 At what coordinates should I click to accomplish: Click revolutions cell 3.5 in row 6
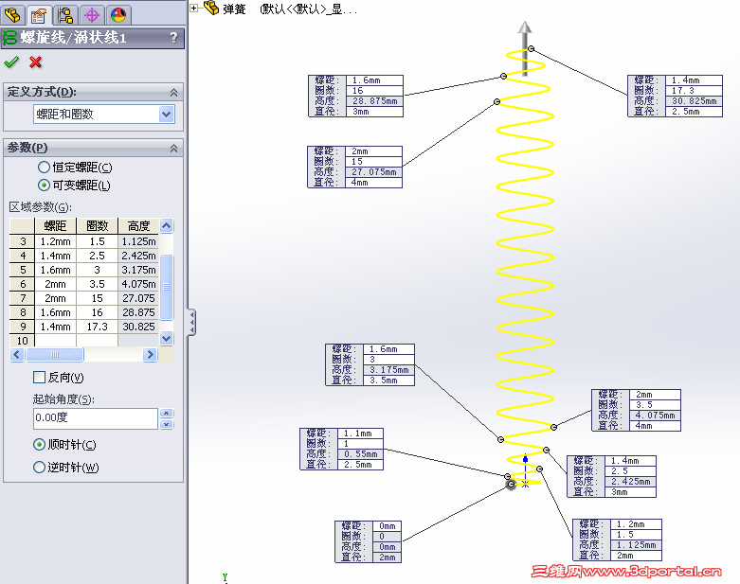(98, 284)
